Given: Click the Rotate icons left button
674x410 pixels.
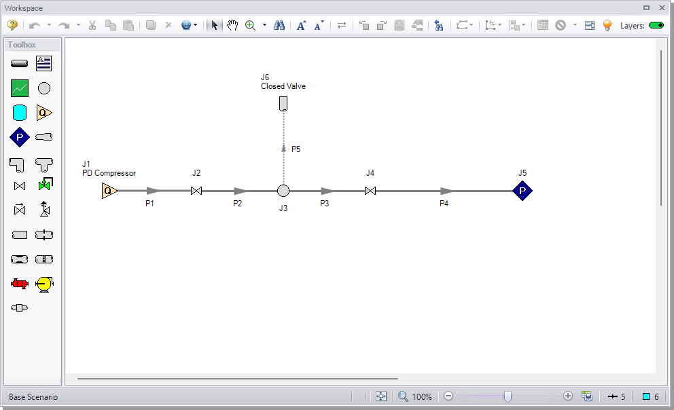Looking at the screenshot, I should click(364, 25).
